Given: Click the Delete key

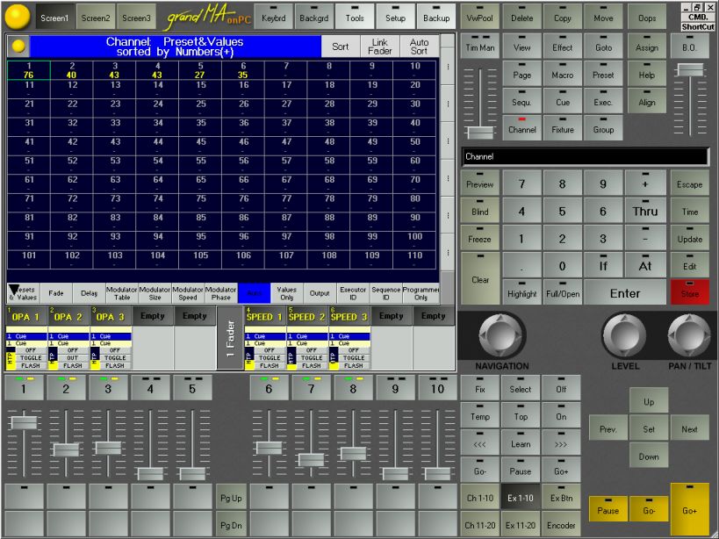Looking at the screenshot, I should (x=521, y=17).
